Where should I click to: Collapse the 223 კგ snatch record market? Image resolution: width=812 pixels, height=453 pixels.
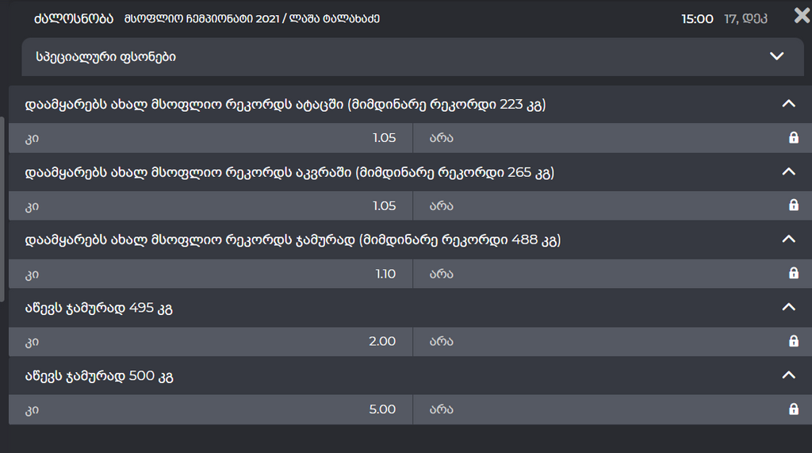coord(787,104)
